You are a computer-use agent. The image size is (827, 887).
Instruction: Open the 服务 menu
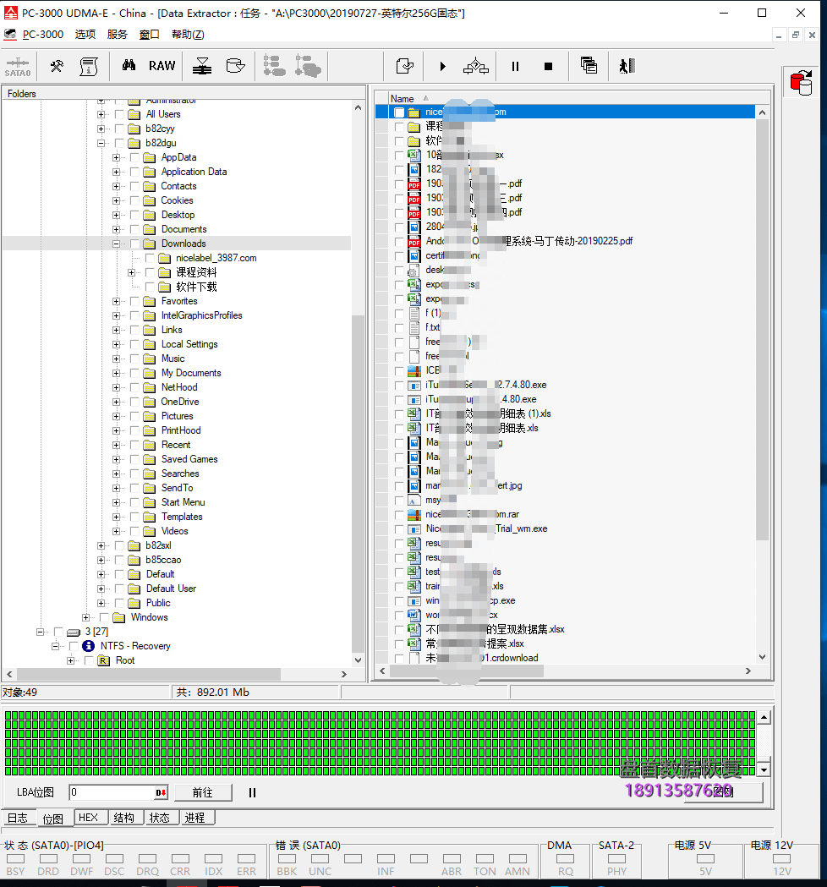(x=117, y=35)
